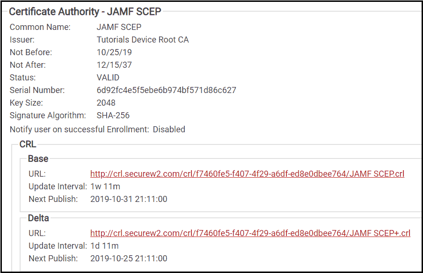
Task: Click the Disabled enrollment notification value
Action: tap(169, 129)
